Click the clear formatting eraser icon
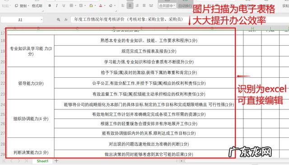The image size is (289, 165). [x=111, y=6]
